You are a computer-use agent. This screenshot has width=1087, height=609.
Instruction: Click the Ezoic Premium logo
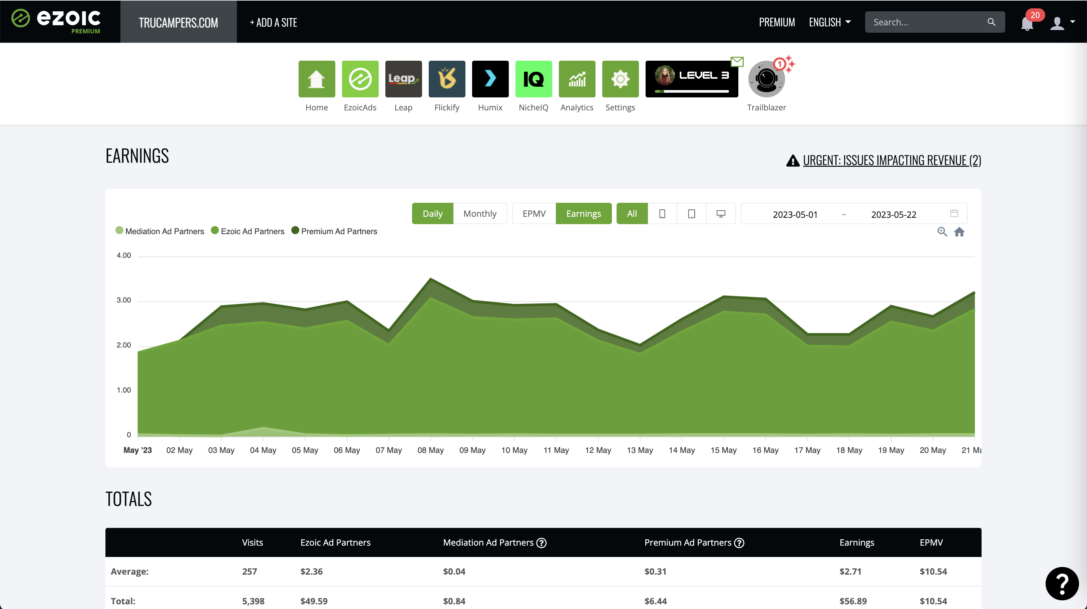tap(56, 21)
